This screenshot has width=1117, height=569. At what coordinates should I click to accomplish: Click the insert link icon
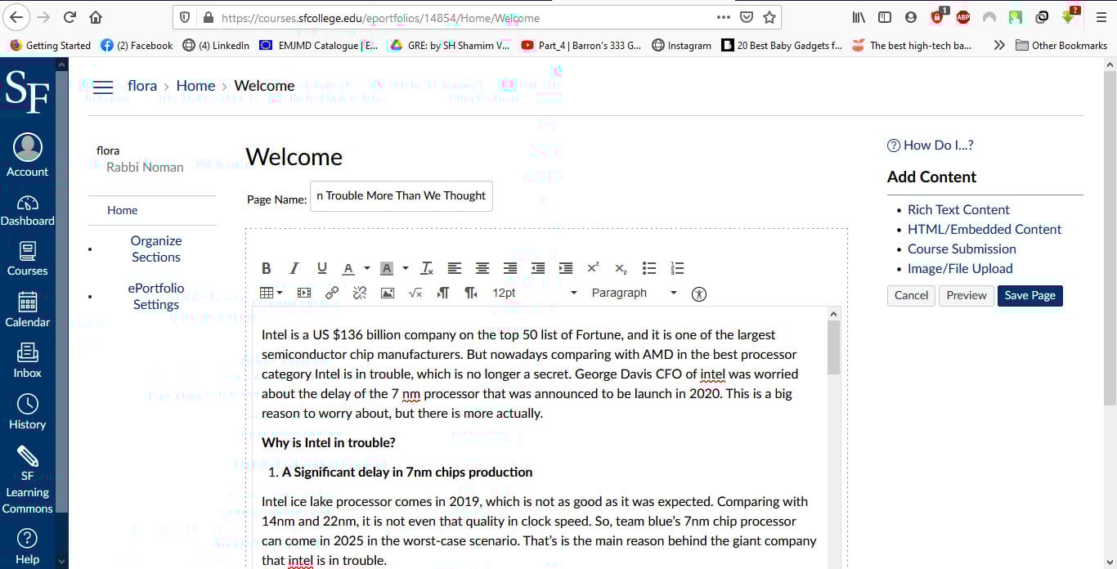click(332, 293)
